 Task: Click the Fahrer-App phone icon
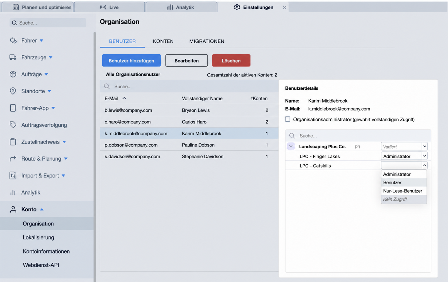pyautogui.click(x=13, y=108)
